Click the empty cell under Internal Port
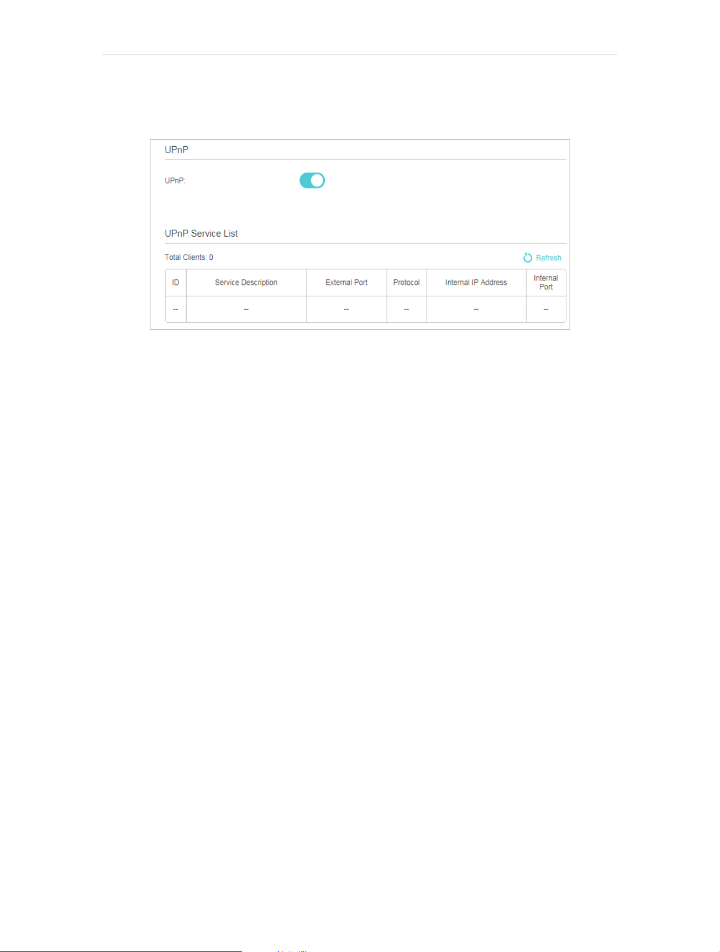This screenshot has height=952, width=720. pyautogui.click(x=546, y=309)
